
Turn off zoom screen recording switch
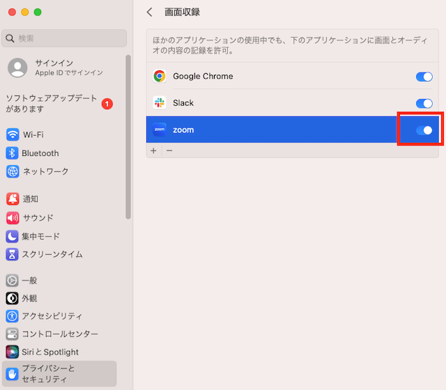point(424,130)
